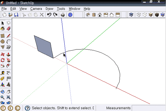Viewport: 166px width, 111px height.
Task: Select Shaded with Textures style
Action: tap(157, 15)
